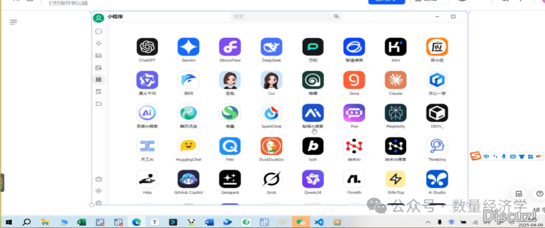
Task: Switch to WeChat in the taskbar
Action: [x=300, y=222]
